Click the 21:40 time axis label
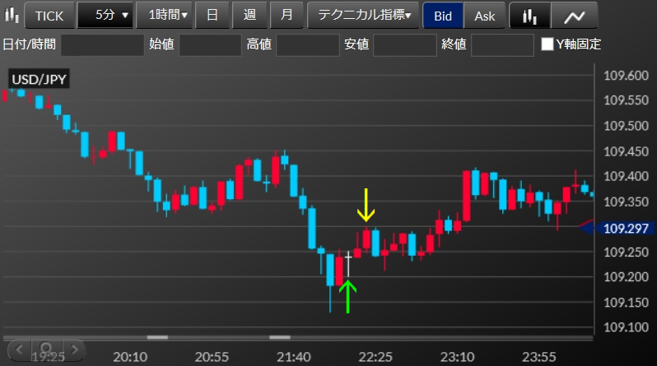The width and height of the screenshot is (657, 366). click(x=294, y=357)
